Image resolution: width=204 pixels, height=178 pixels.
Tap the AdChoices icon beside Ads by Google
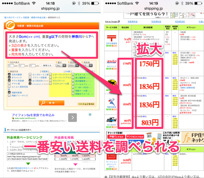[x=119, y=22]
